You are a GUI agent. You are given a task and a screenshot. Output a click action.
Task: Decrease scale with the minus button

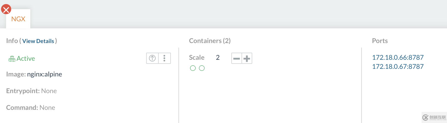tap(236, 58)
